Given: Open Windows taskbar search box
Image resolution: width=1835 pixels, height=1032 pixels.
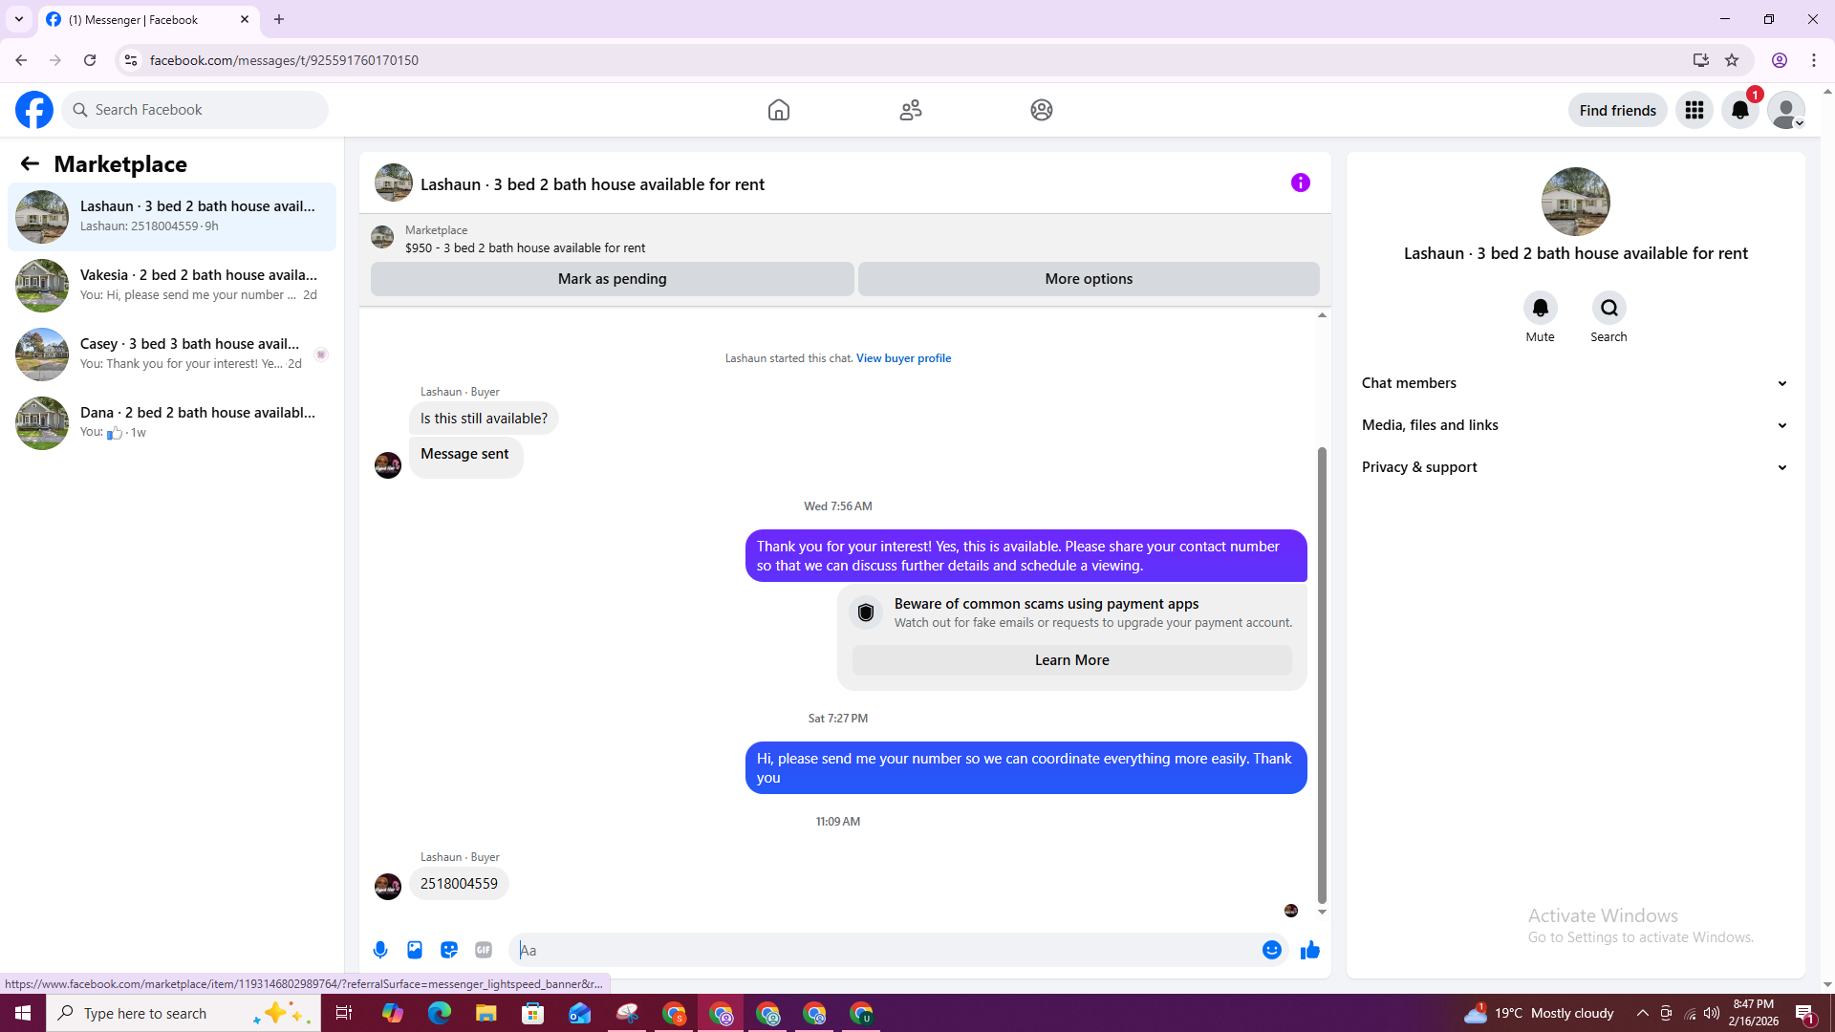Looking at the screenshot, I should coord(182,1013).
